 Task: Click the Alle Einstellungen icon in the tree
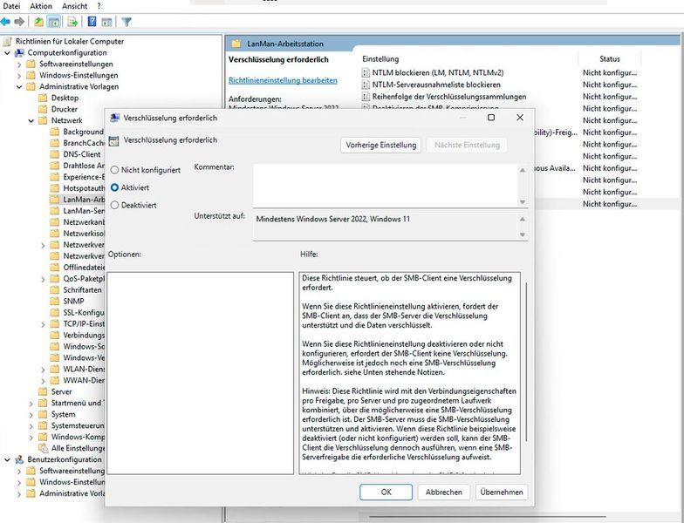(43, 448)
